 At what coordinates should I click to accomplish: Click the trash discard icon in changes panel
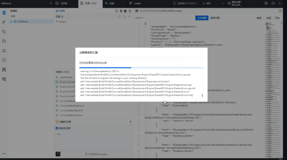click(x=121, y=11)
